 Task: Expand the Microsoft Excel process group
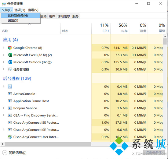pos(4,55)
